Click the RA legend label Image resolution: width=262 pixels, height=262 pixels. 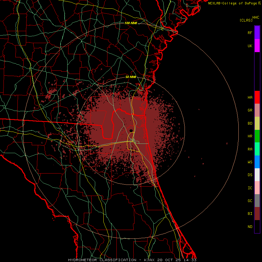(250, 149)
